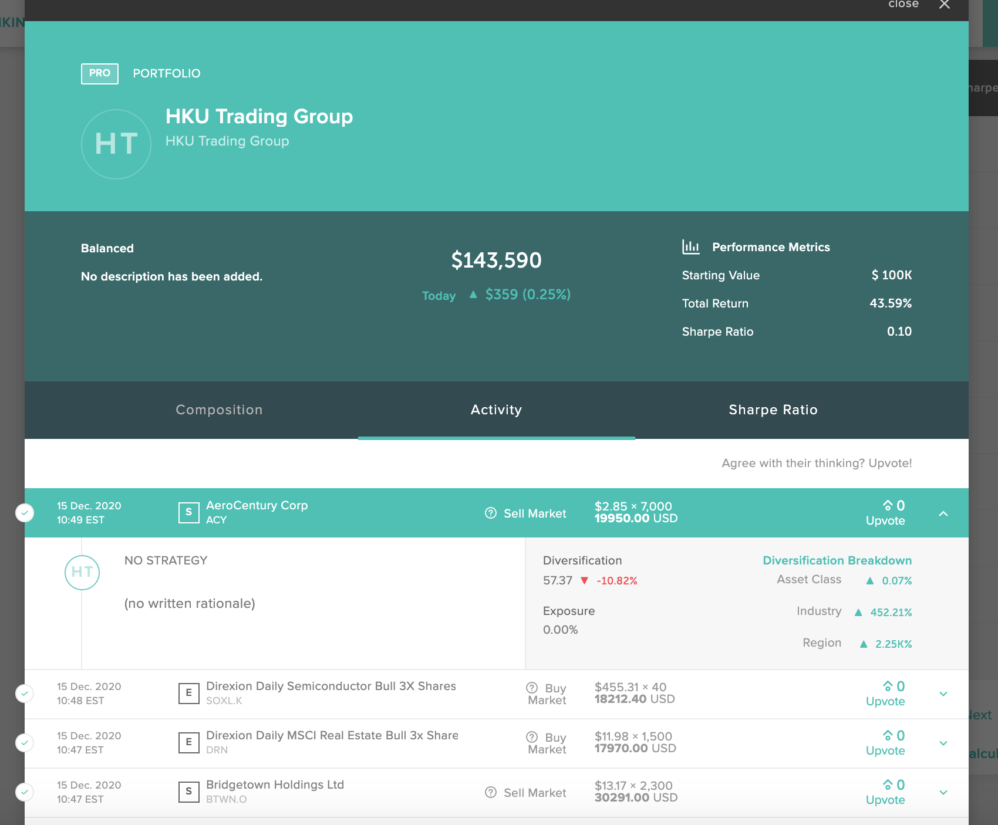Click the 30291.00 USD amount

(636, 797)
